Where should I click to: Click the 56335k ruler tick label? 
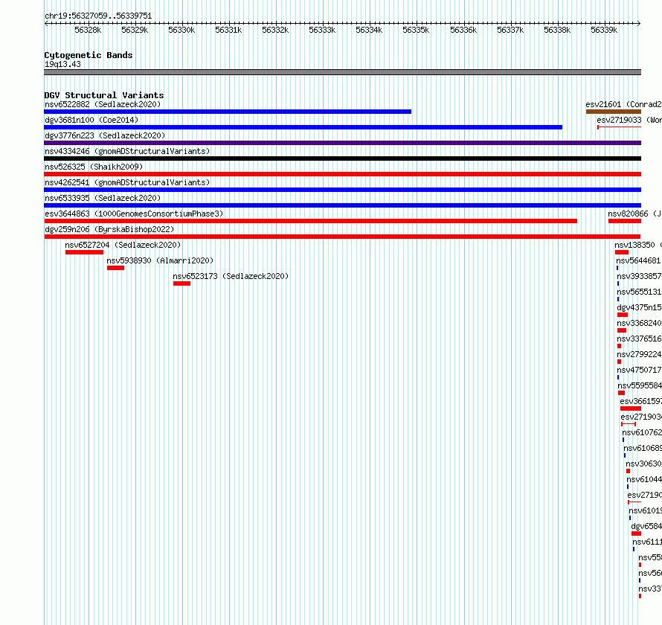[416, 30]
